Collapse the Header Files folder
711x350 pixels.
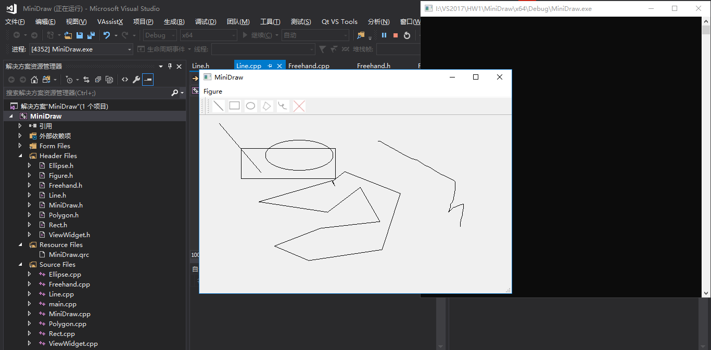20,156
